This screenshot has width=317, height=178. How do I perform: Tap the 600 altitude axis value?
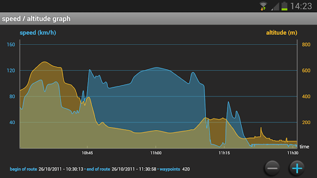[306, 70]
